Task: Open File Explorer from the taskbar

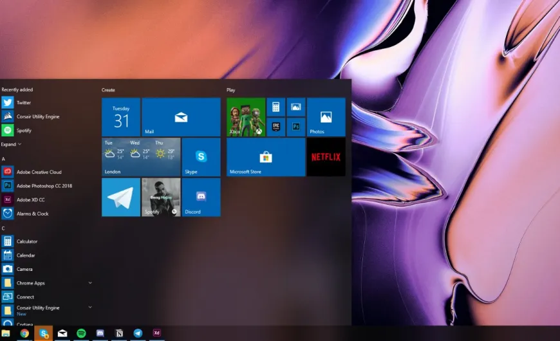Action: pos(6,333)
